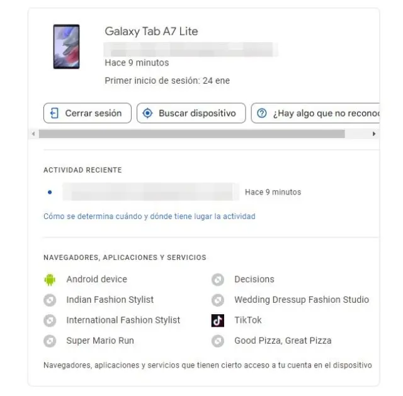Click the horizontal scrollbar's right arrow
Image resolution: width=403 pixels, height=396 pixels.
point(374,134)
